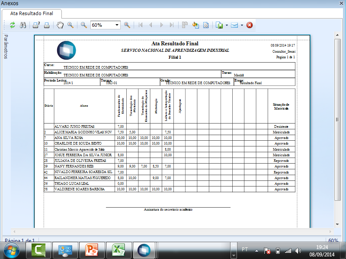The width and height of the screenshot is (346, 259).
Task: Open the control panel taskbar icon
Action: [65, 250]
